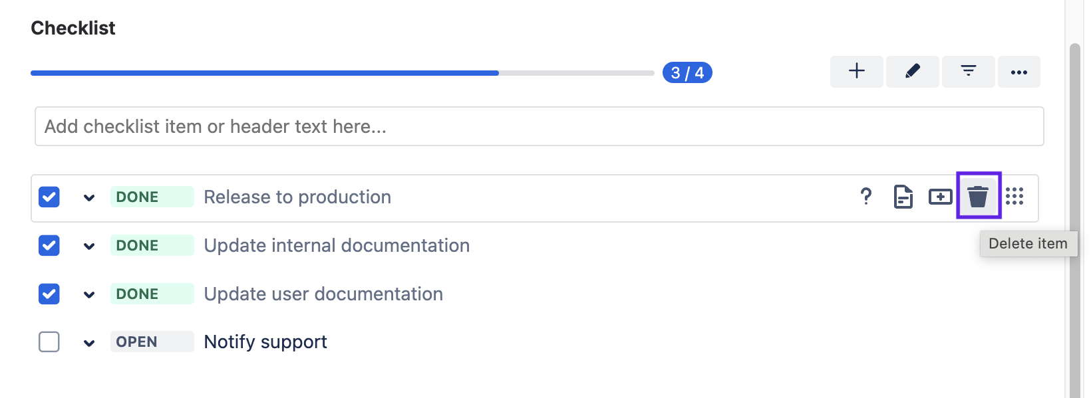Expand the chevron next to Release to production

pos(90,197)
